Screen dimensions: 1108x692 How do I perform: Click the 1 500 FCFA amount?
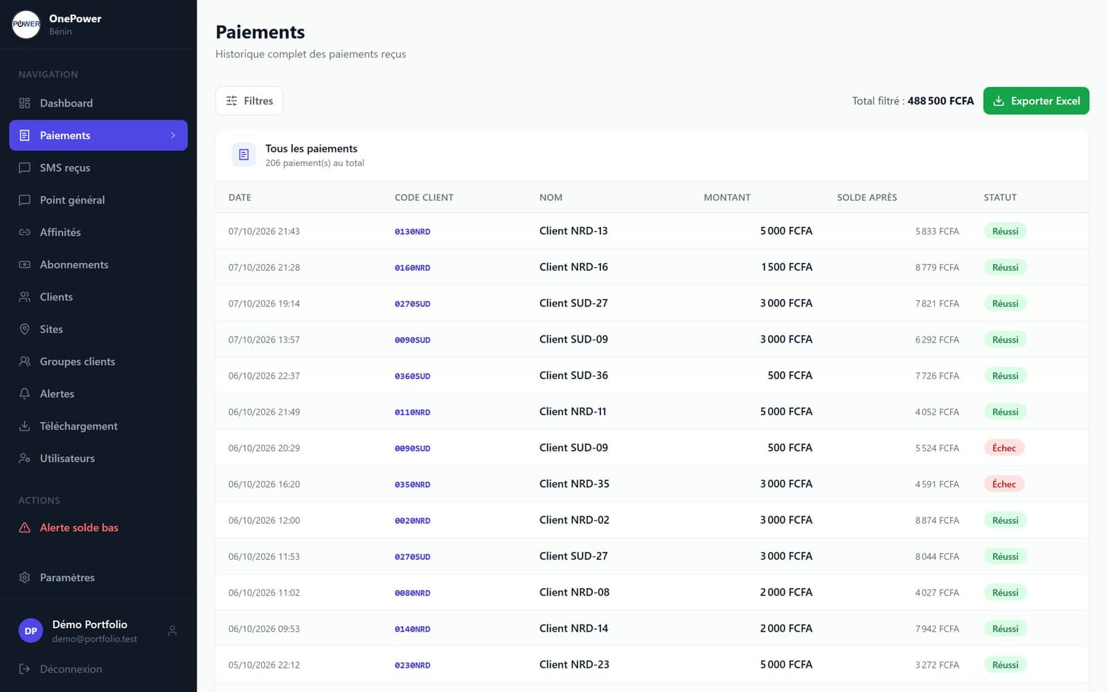point(787,267)
